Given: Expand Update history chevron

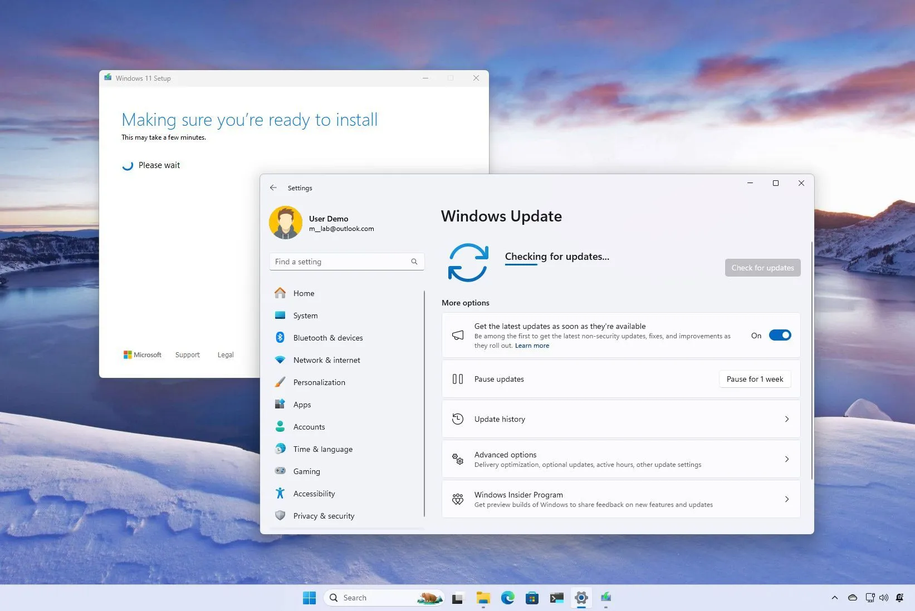Looking at the screenshot, I should 787,419.
